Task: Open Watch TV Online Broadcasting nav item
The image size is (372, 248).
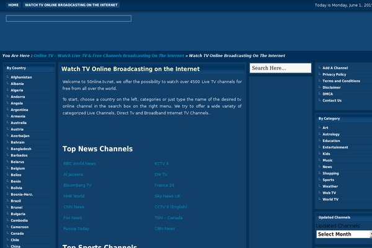Action: click(x=71, y=5)
